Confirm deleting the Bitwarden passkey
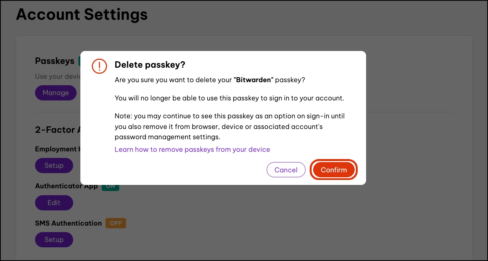Viewport: 488px width, 261px height. coord(334,170)
